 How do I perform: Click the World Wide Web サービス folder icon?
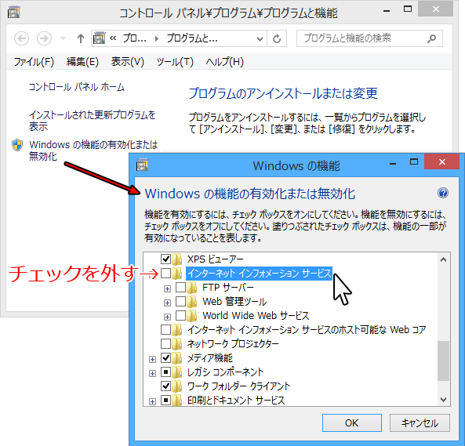[192, 315]
